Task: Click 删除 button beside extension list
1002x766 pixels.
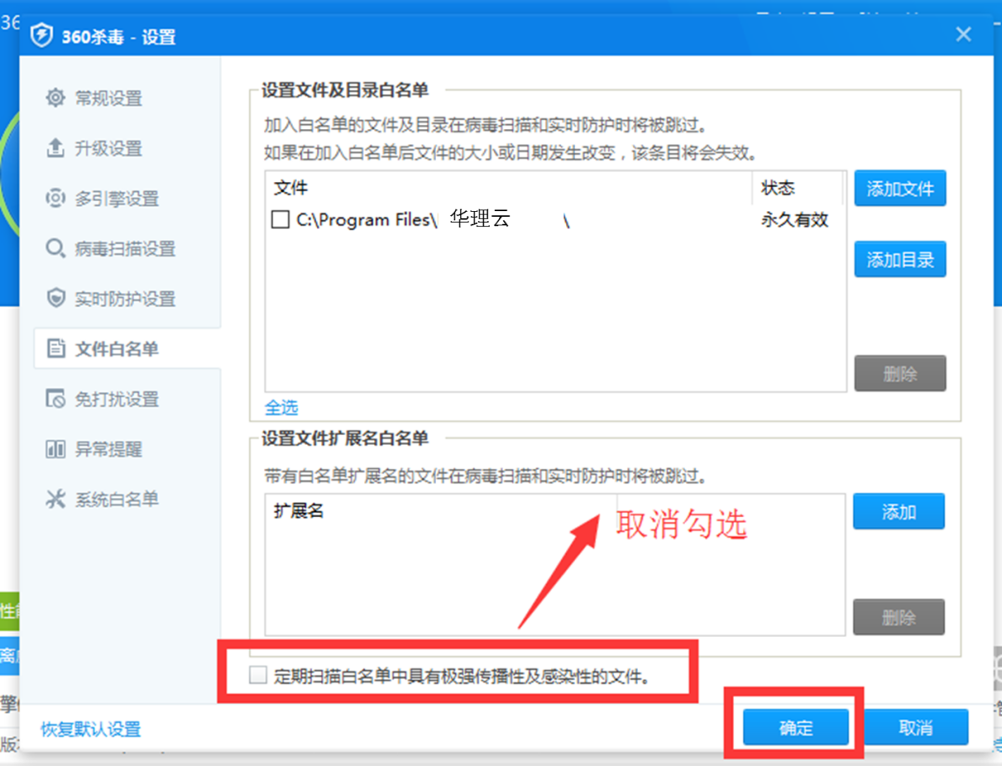Action: coord(899,617)
